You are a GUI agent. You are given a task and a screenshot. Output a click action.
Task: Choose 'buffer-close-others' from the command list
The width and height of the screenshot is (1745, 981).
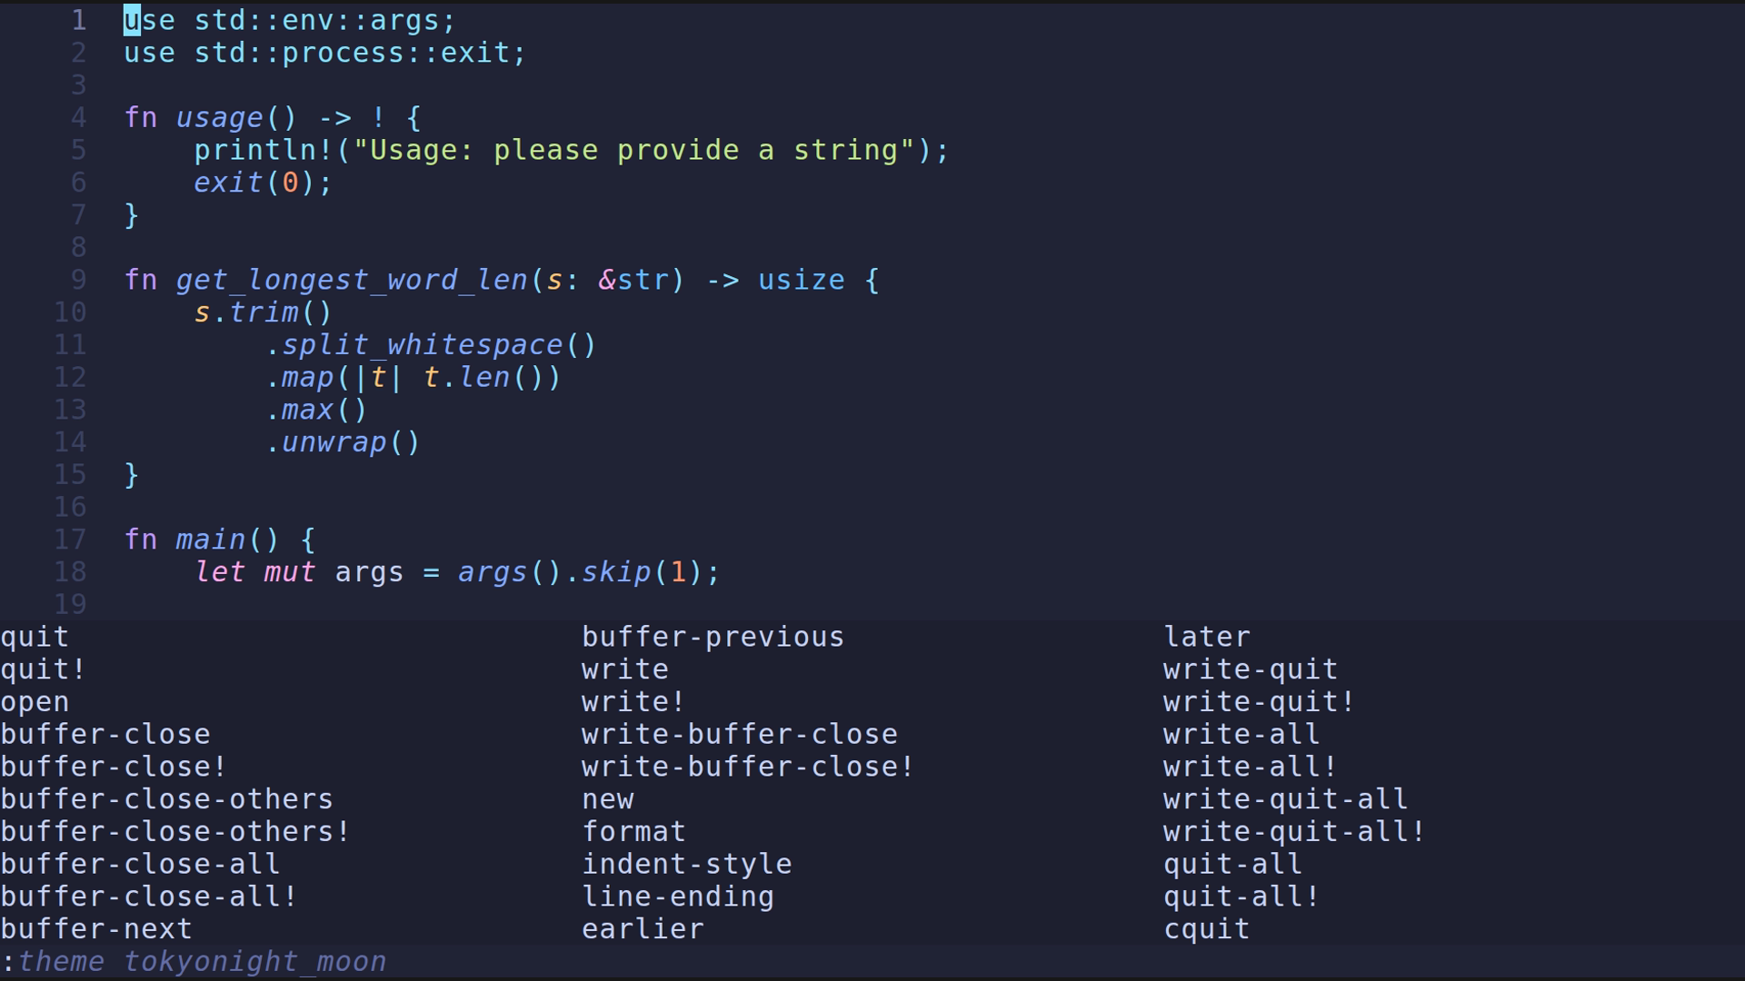(x=167, y=799)
